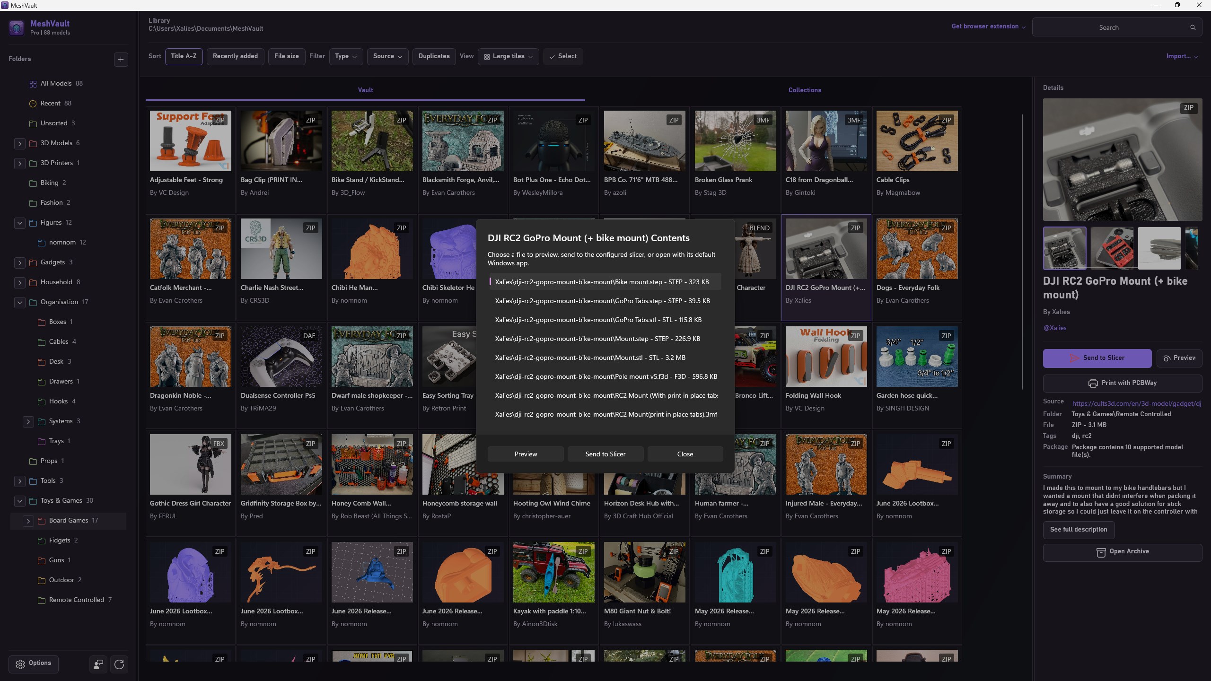The width and height of the screenshot is (1211, 681).
Task: Switch to the Vault tab
Action: 365,90
